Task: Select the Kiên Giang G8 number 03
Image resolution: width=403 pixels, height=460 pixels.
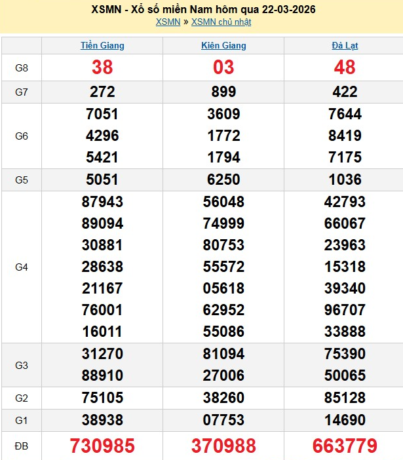Action: [x=223, y=67]
